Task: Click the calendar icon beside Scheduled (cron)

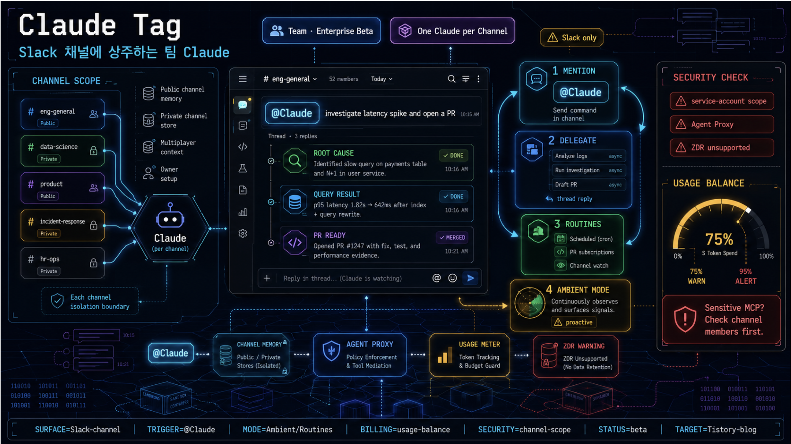Action: 561,239
